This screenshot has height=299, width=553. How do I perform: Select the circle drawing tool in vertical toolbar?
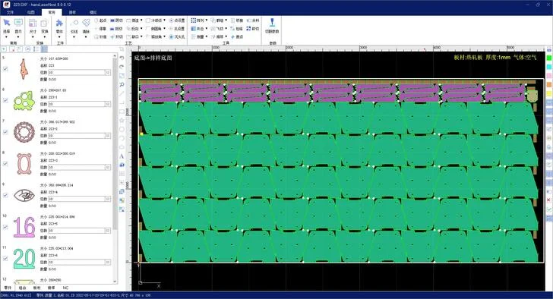tap(122, 129)
